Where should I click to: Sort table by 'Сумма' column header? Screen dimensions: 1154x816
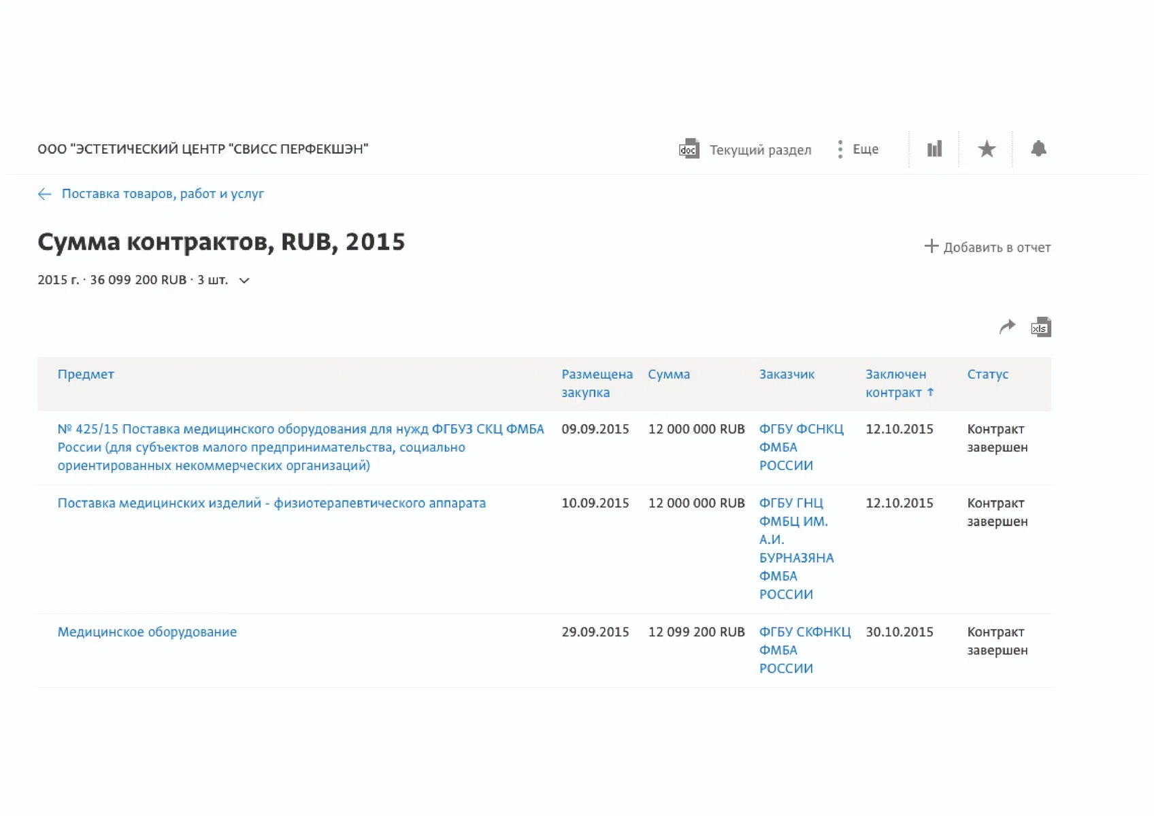[x=668, y=375]
